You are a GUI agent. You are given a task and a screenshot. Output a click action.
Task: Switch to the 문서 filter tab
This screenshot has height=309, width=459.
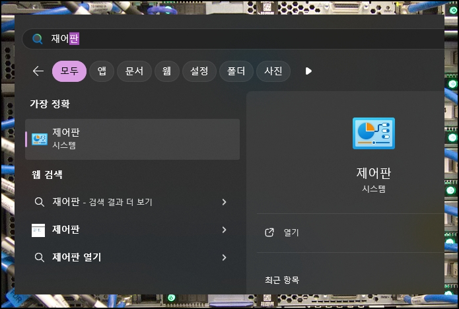pyautogui.click(x=134, y=71)
